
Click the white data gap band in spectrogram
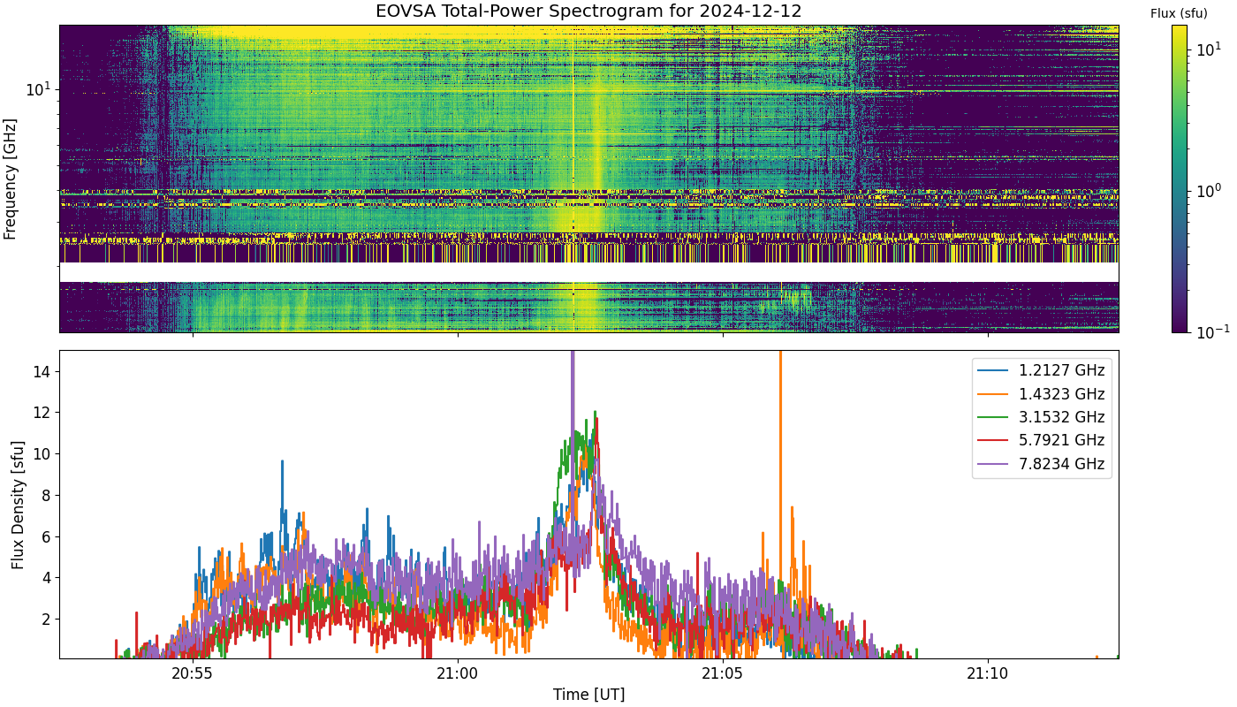point(588,272)
